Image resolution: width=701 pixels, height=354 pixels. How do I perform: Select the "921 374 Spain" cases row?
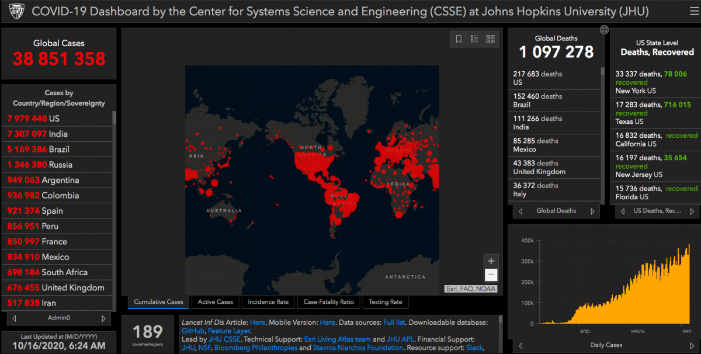57,211
